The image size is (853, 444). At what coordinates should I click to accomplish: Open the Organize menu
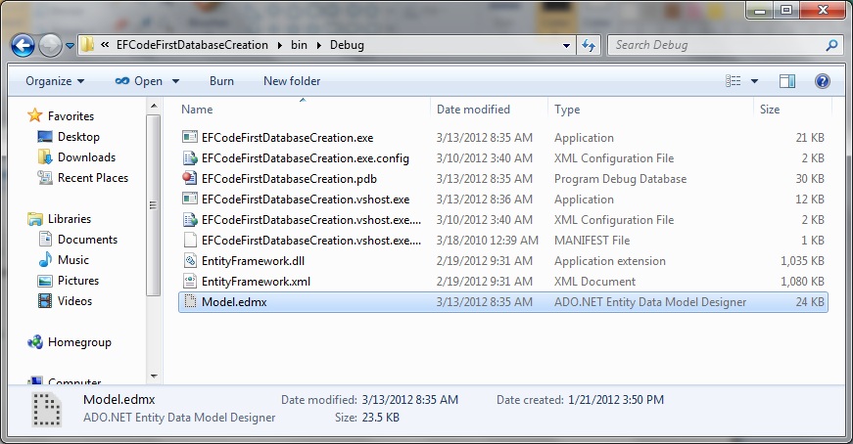point(55,81)
